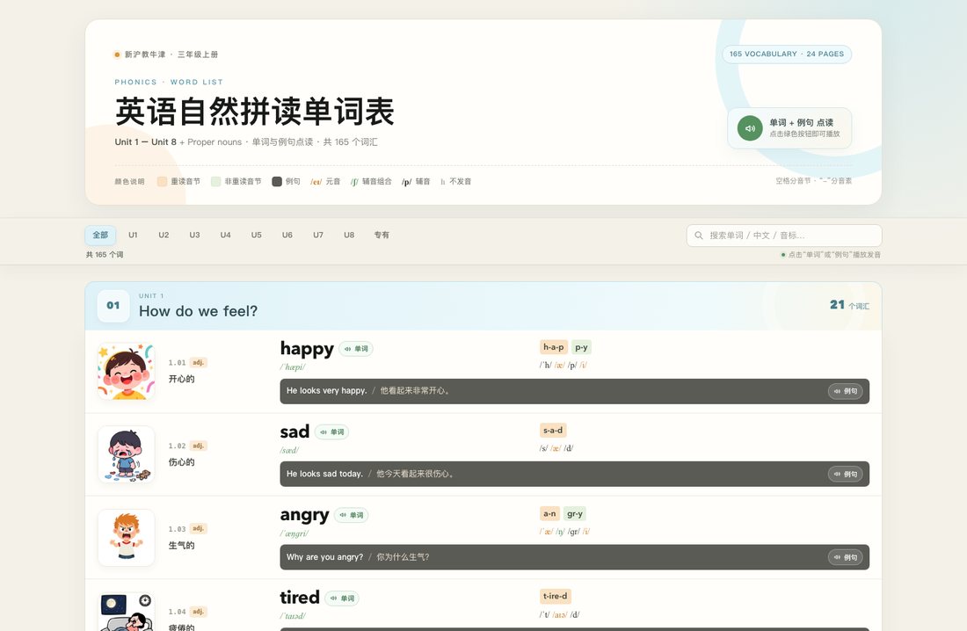
Task: Click the adj. tag for entry 1.03
Action: point(198,528)
